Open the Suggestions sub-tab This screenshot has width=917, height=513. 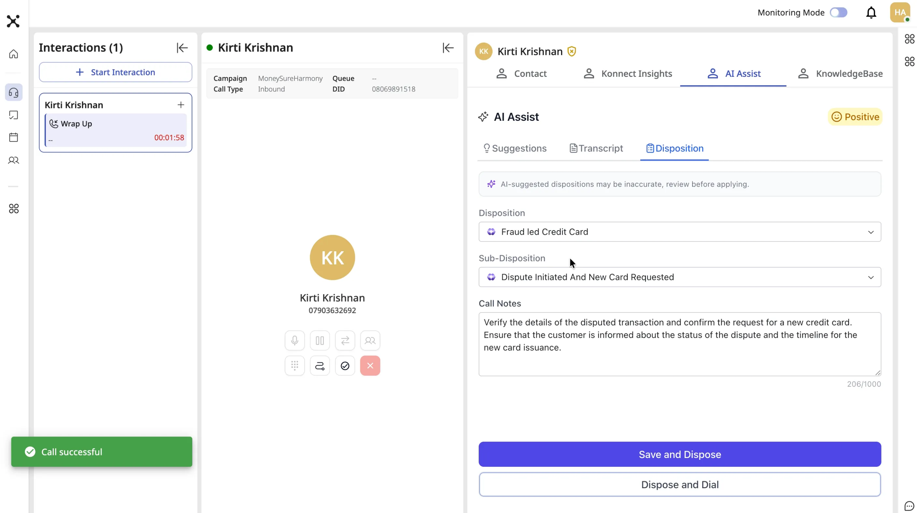[515, 148]
